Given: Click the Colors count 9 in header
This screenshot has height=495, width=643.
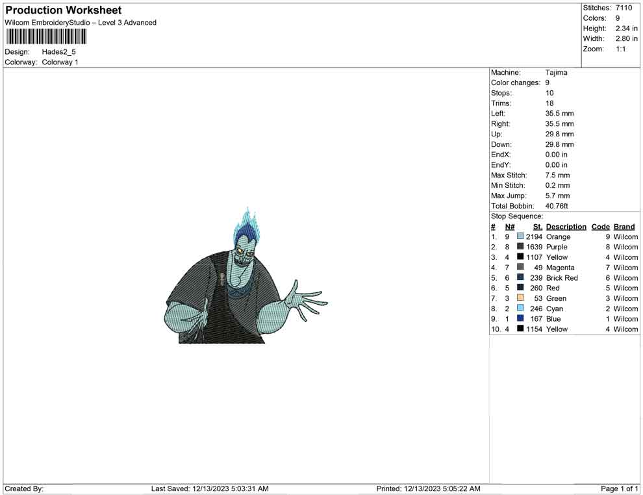Looking at the screenshot, I should click(x=618, y=18).
